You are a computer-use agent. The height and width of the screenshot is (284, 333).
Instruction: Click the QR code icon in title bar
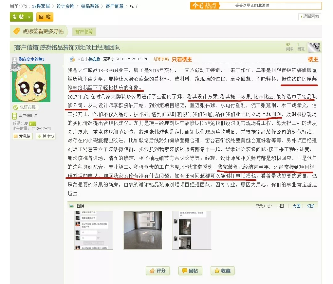click(x=314, y=47)
